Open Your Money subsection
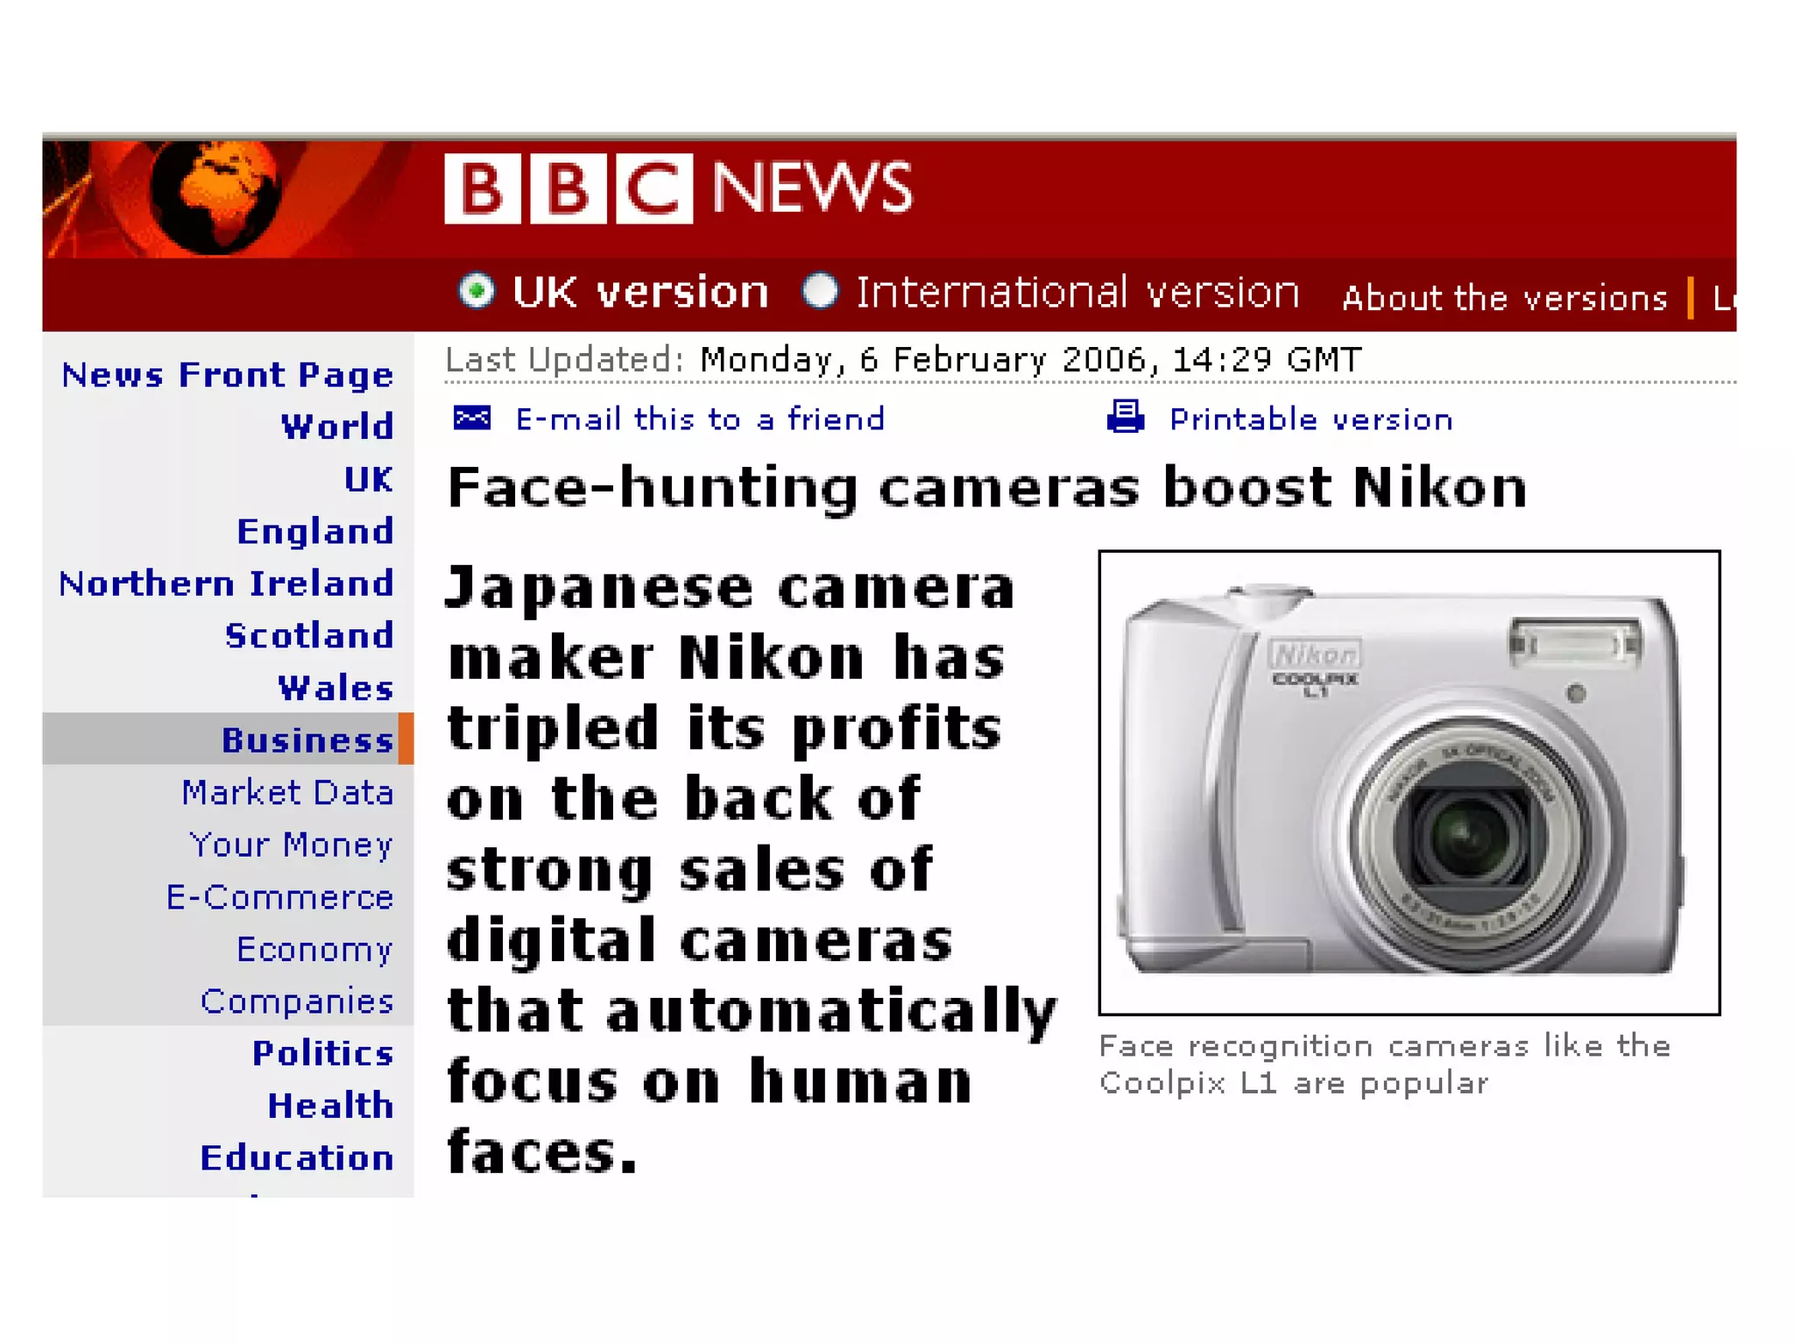 tap(291, 845)
